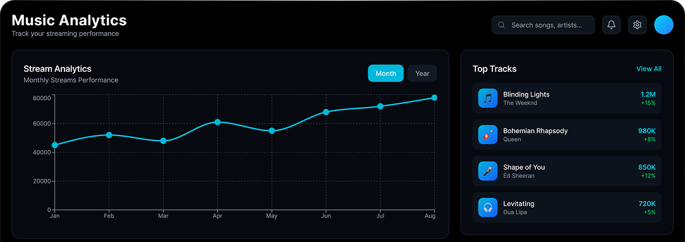Switch chart to Year view
The width and height of the screenshot is (685, 242).
tap(422, 73)
